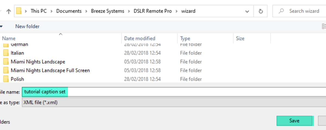Click the search magnifier icon
The width and height of the screenshot is (326, 130).
(282, 11)
